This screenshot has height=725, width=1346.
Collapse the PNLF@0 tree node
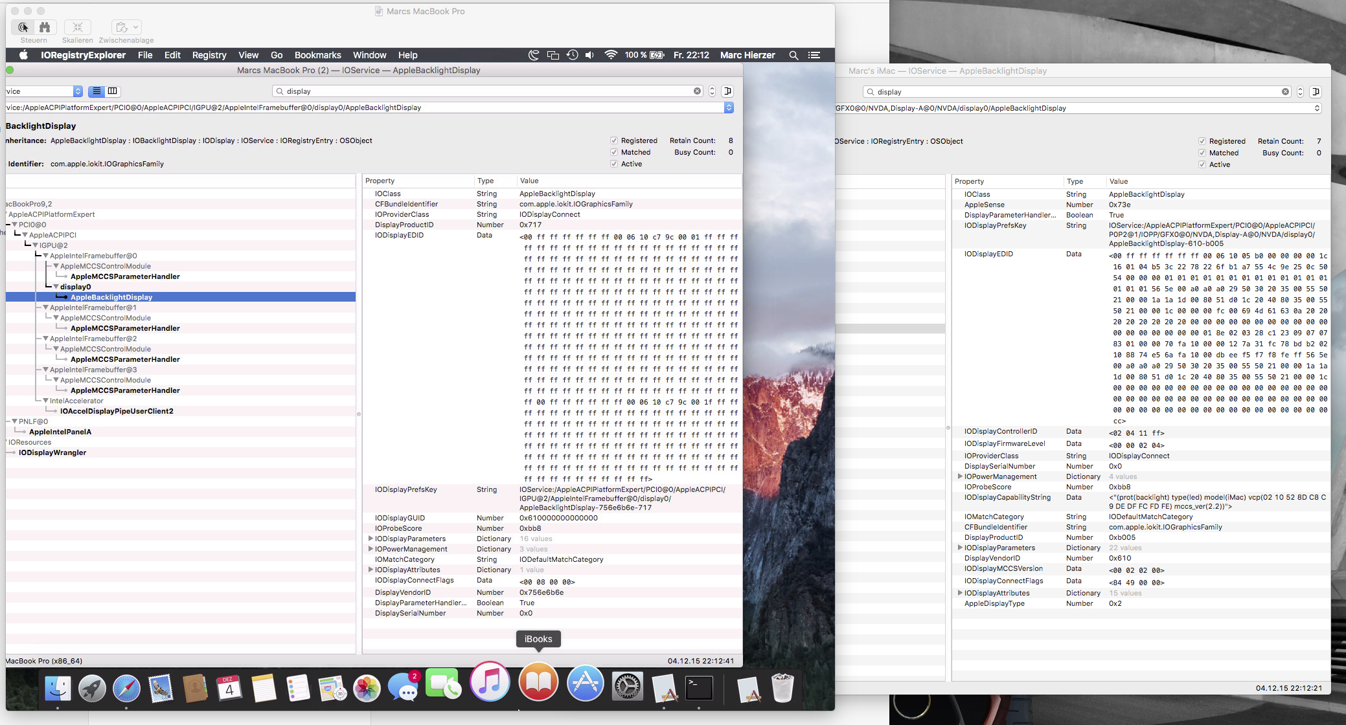click(14, 421)
